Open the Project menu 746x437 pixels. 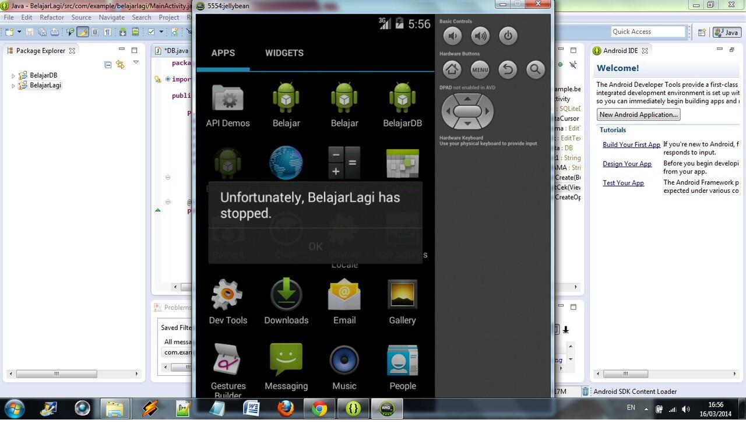(x=169, y=17)
